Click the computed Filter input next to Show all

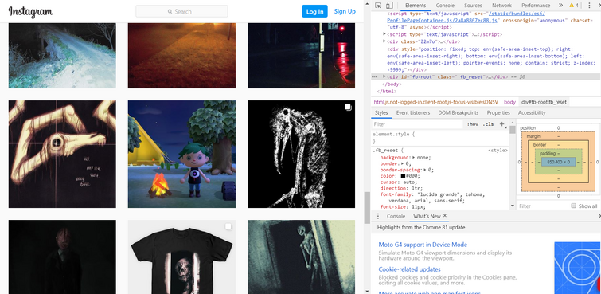[543, 206]
